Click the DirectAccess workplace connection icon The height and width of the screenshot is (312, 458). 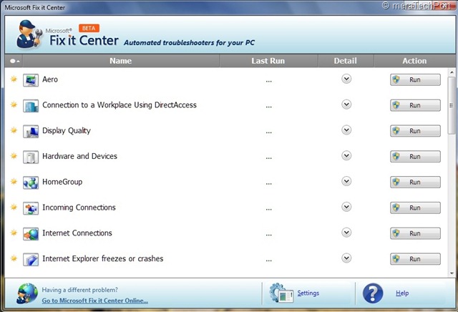31,106
